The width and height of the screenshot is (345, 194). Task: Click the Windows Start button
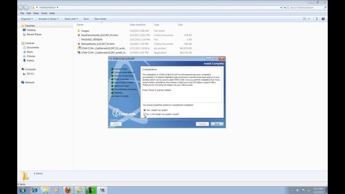23,190
